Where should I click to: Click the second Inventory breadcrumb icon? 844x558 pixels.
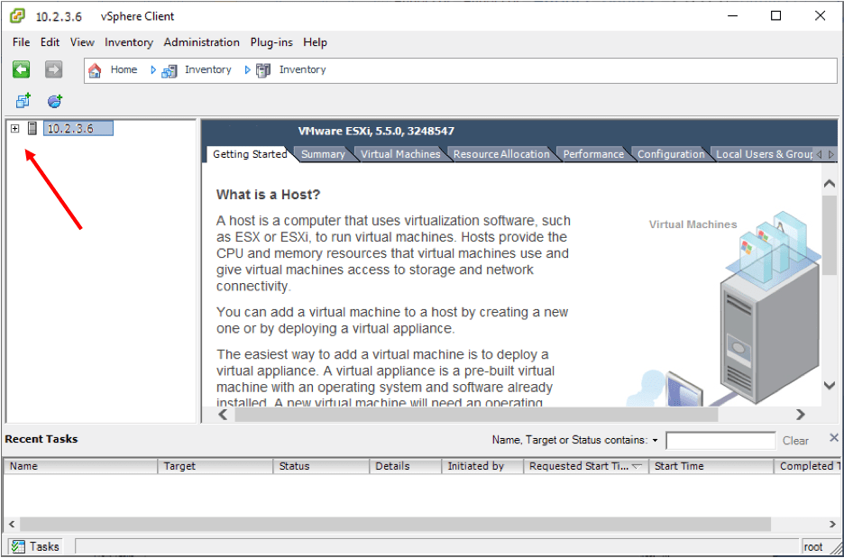tap(263, 70)
